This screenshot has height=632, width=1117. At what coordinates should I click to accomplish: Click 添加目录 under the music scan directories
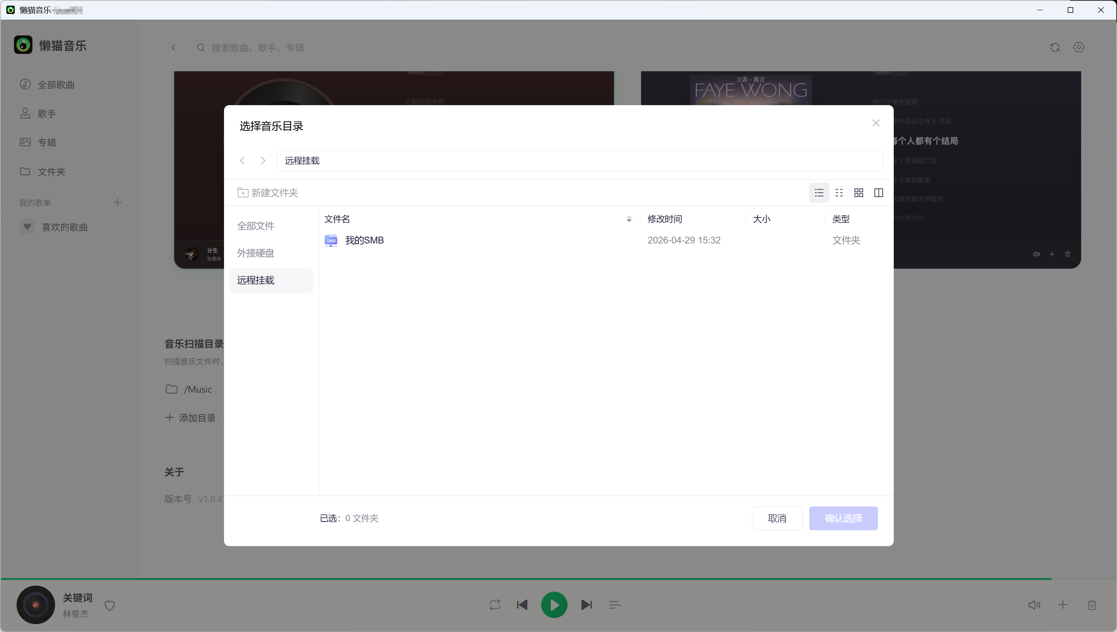[x=191, y=418]
